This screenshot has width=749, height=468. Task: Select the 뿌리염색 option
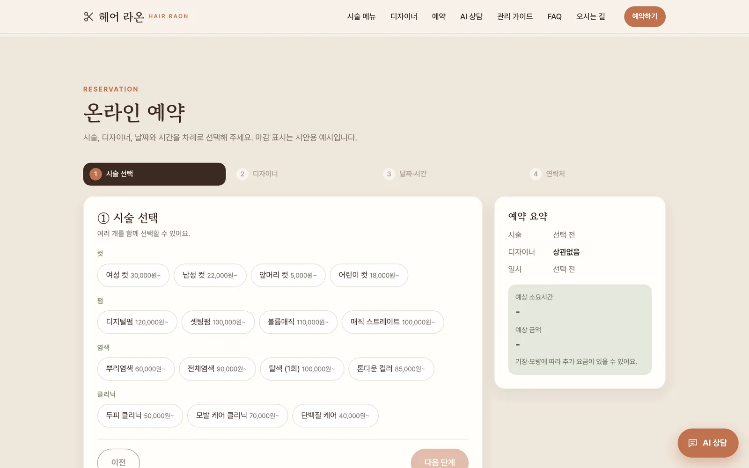(x=136, y=369)
